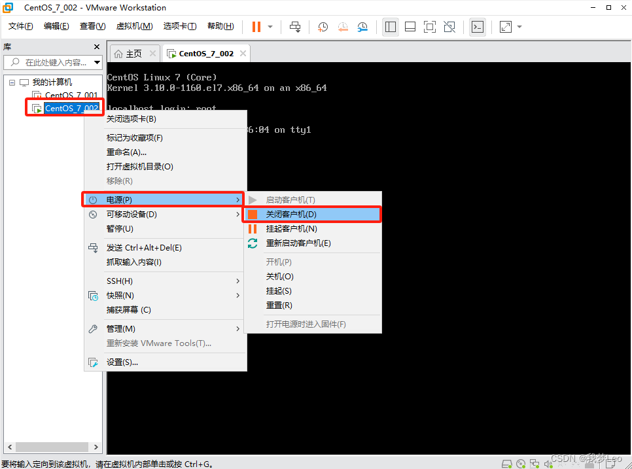
Task: Click the network adapter status bar icon
Action: (535, 464)
